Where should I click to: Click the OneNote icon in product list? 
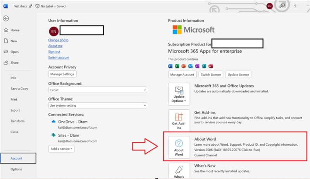197,66
